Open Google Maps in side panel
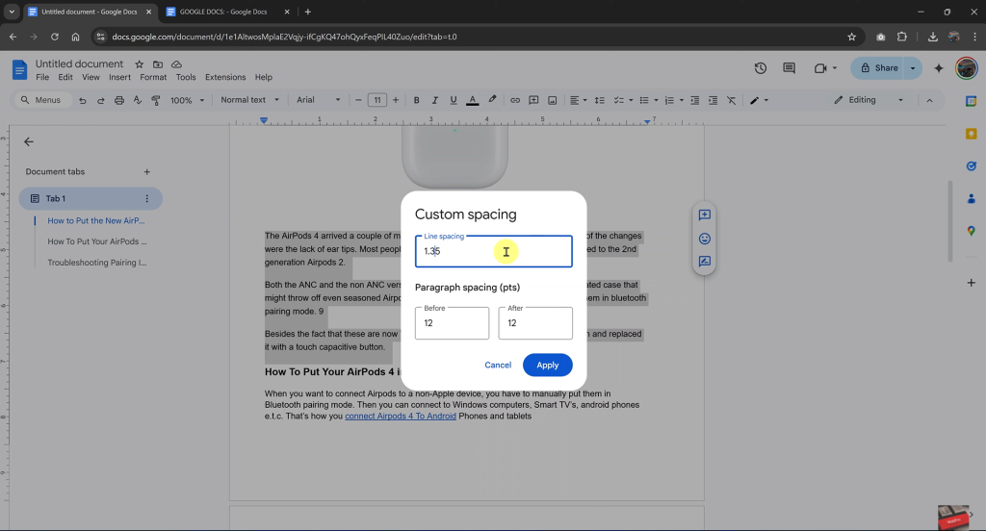The height and width of the screenshot is (531, 986). (x=971, y=231)
